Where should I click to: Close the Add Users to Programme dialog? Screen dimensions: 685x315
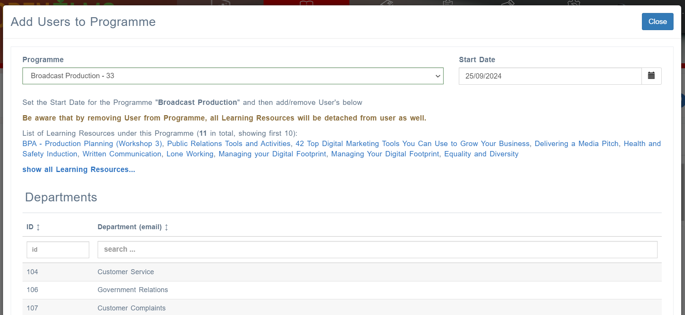coord(658,22)
